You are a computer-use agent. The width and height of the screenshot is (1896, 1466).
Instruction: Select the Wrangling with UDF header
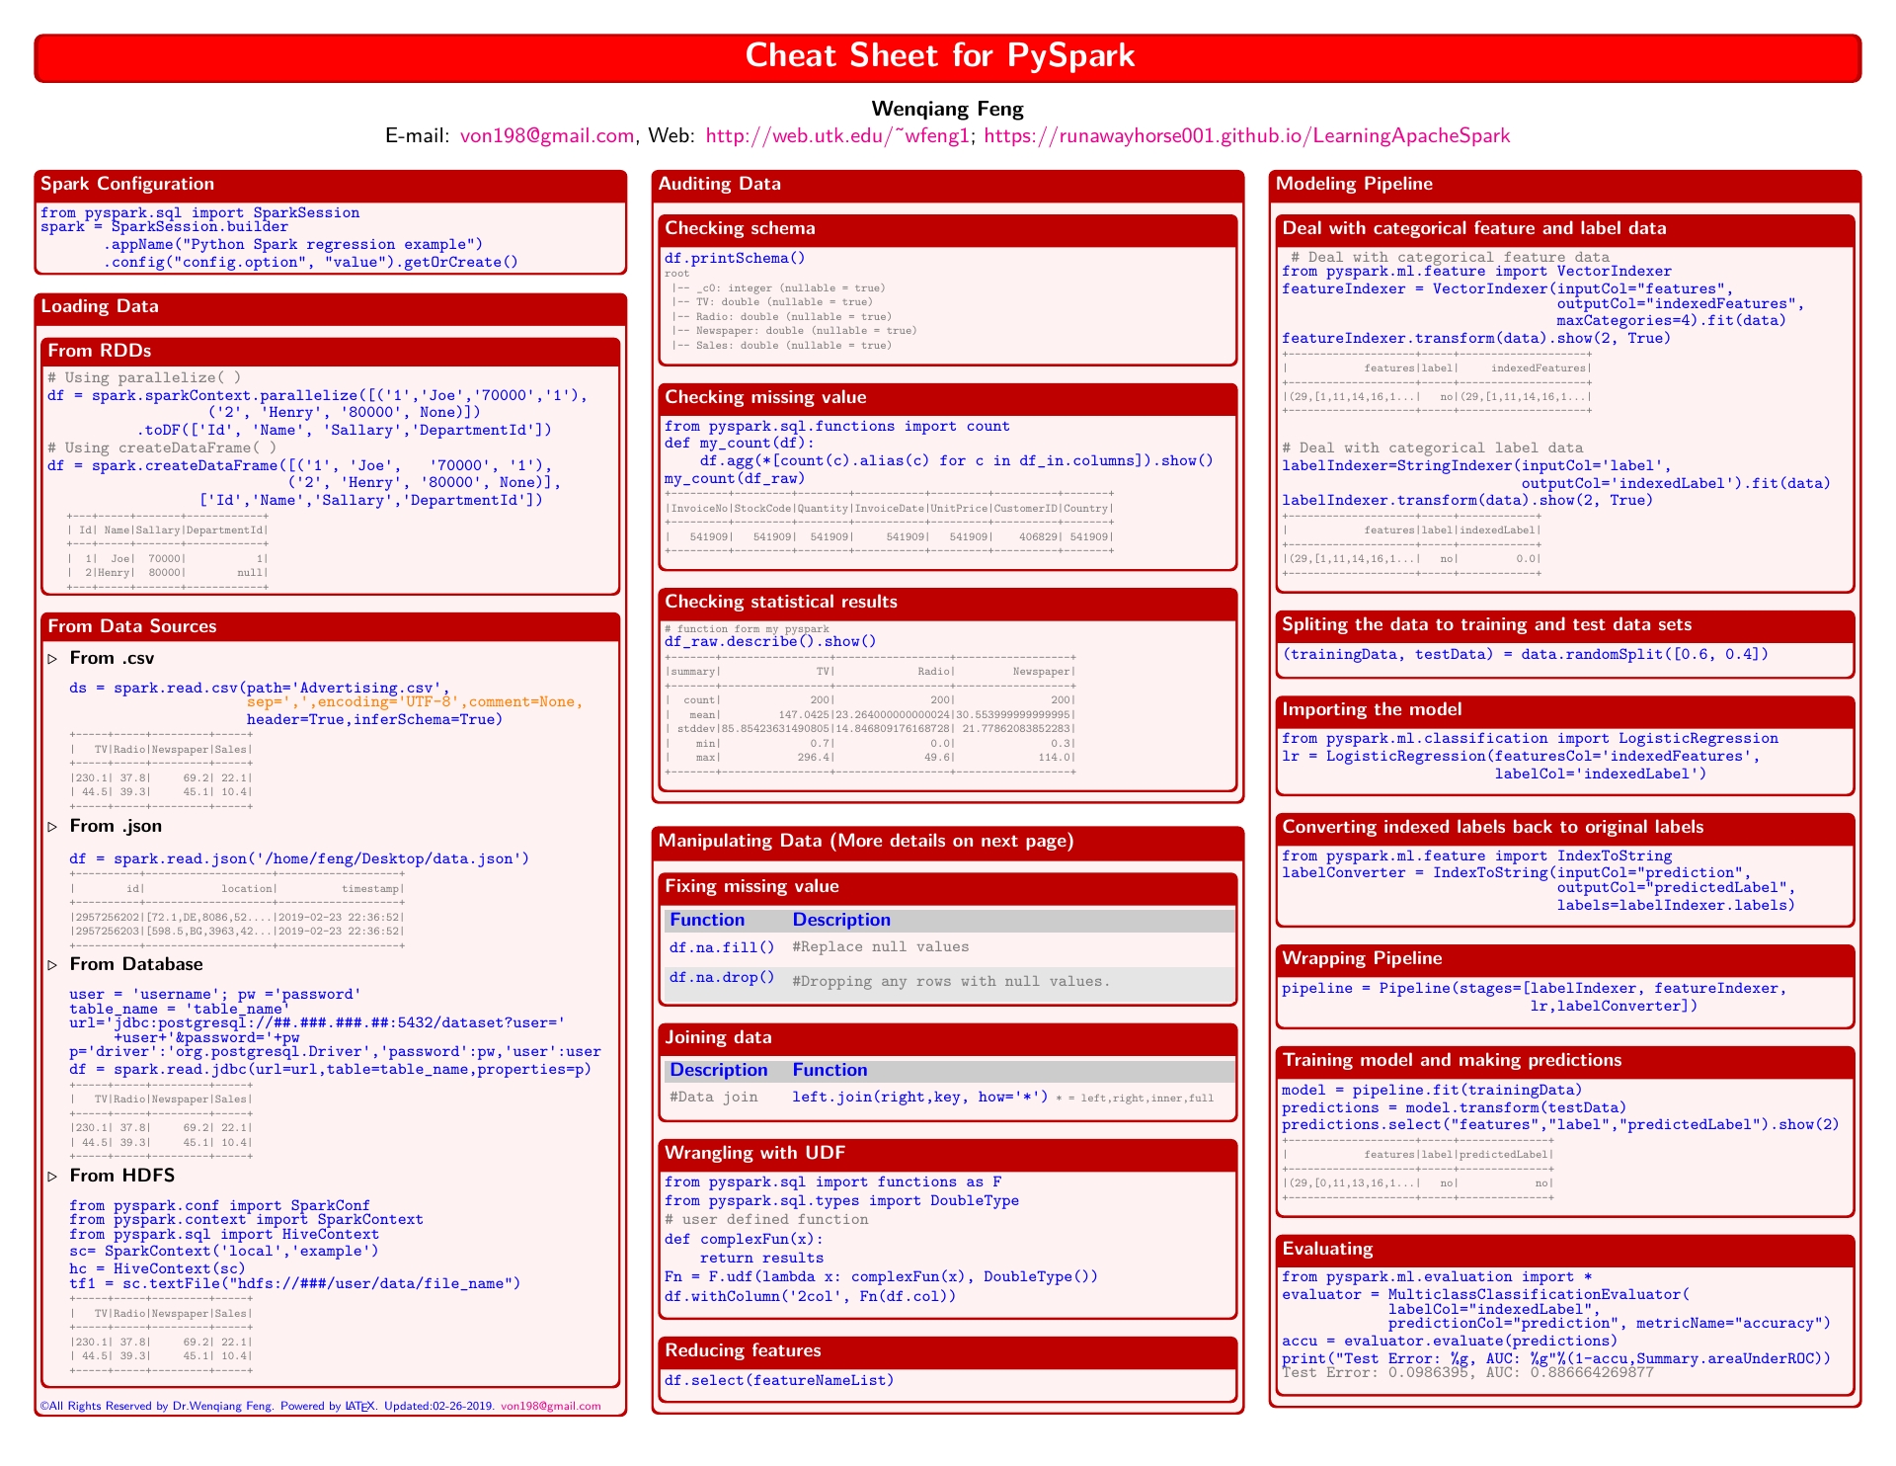(752, 1153)
